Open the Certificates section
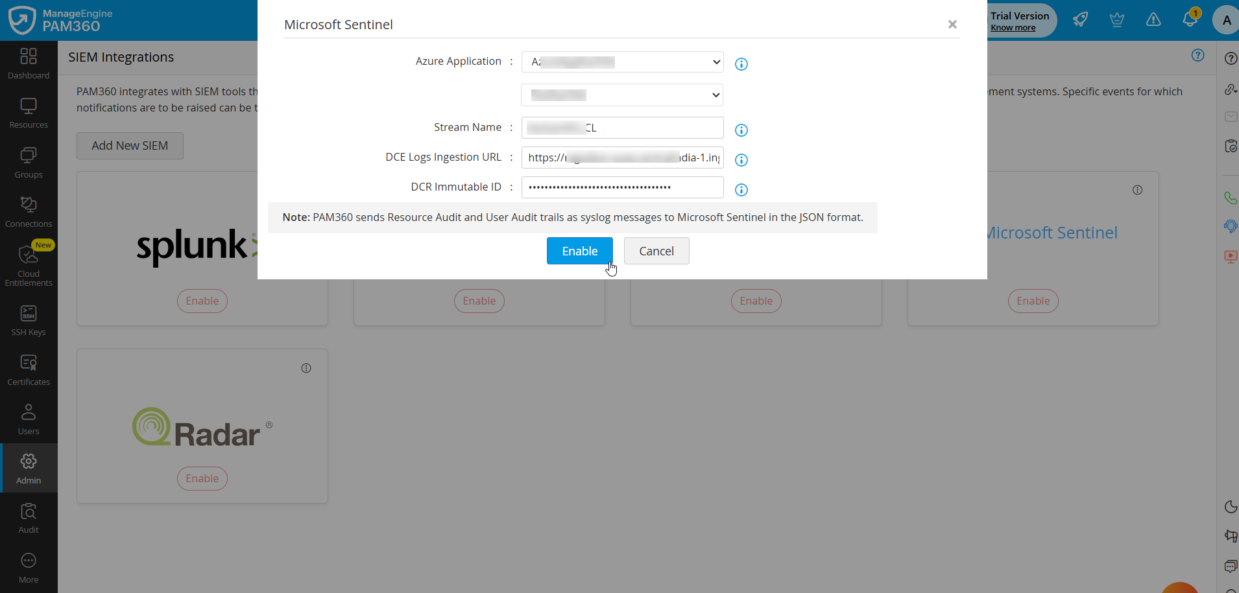Image resolution: width=1239 pixels, height=593 pixels. pyautogui.click(x=29, y=368)
